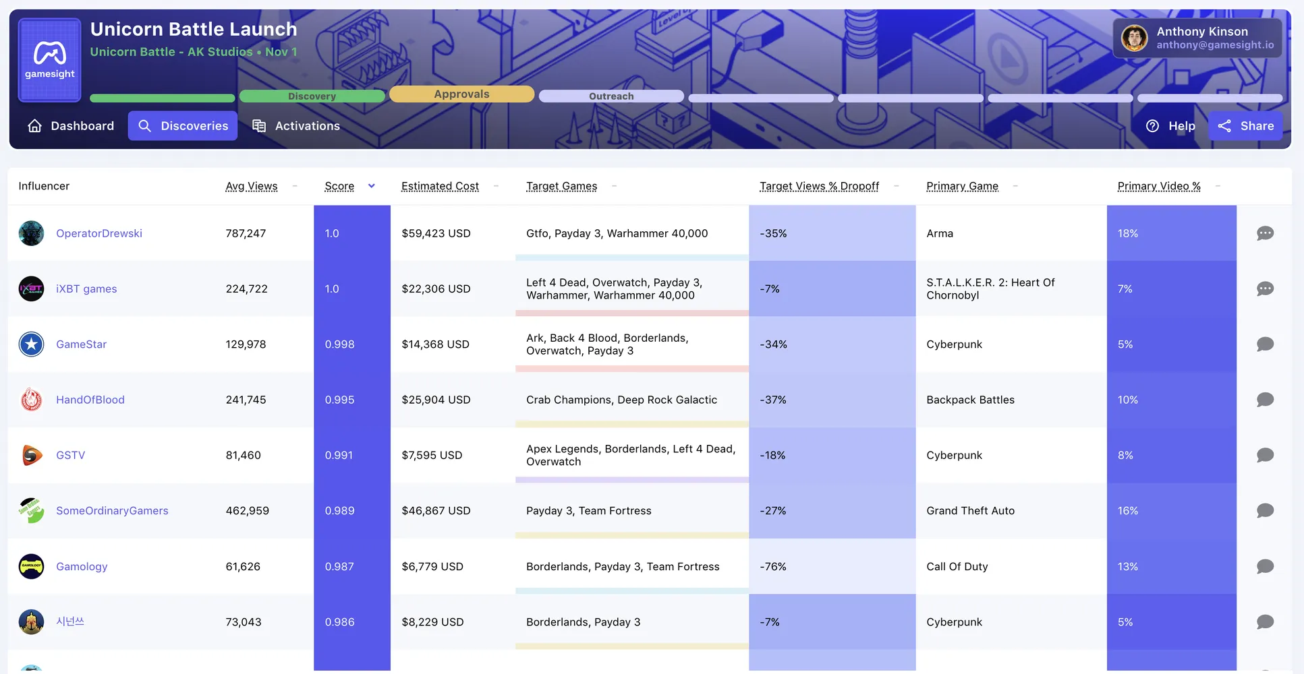
Task: Open comment bubble for HandOfBlood row
Action: 1265,400
